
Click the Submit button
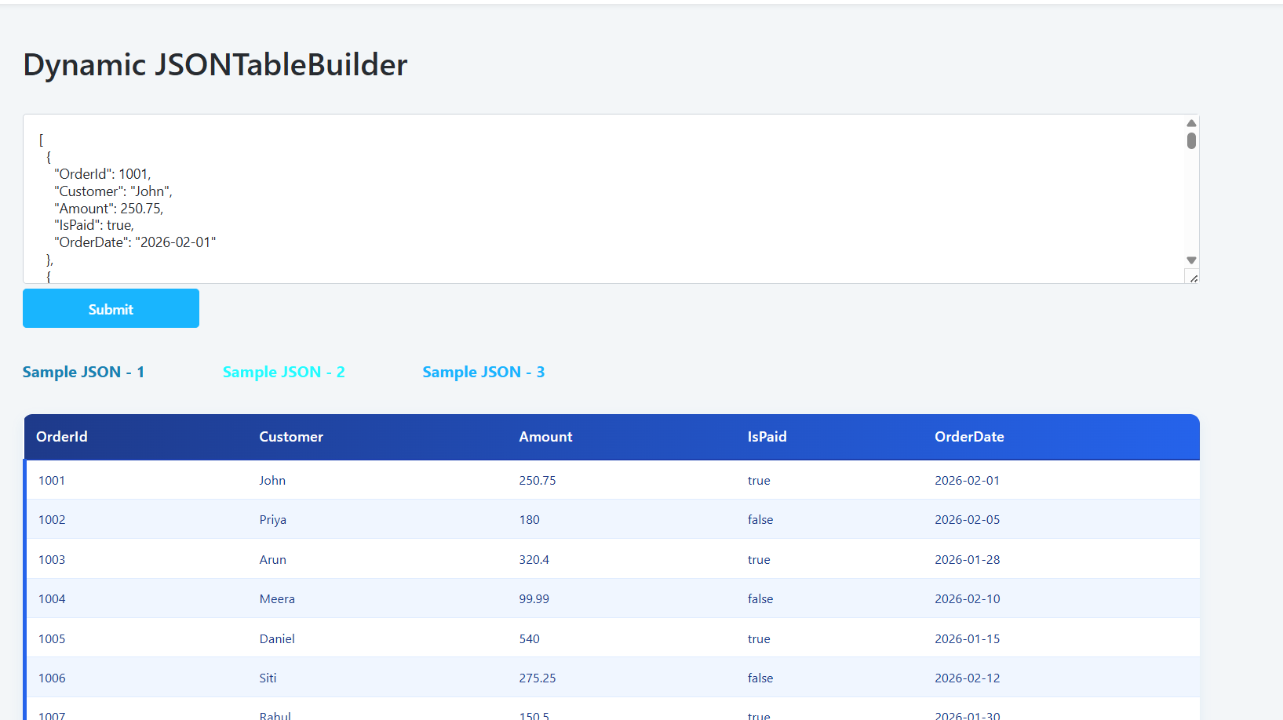coord(111,308)
